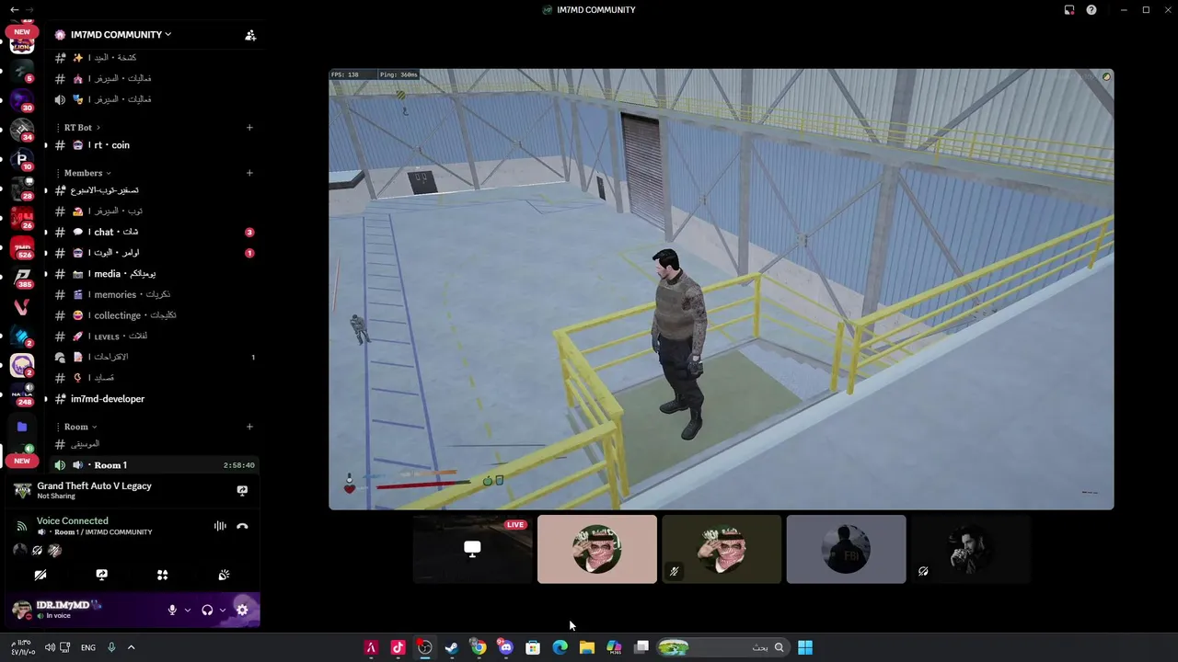Click Voice Connected status text
This screenshot has width=1178, height=662.
pos(72,520)
